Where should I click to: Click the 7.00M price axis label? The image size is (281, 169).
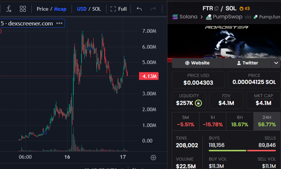click(149, 31)
